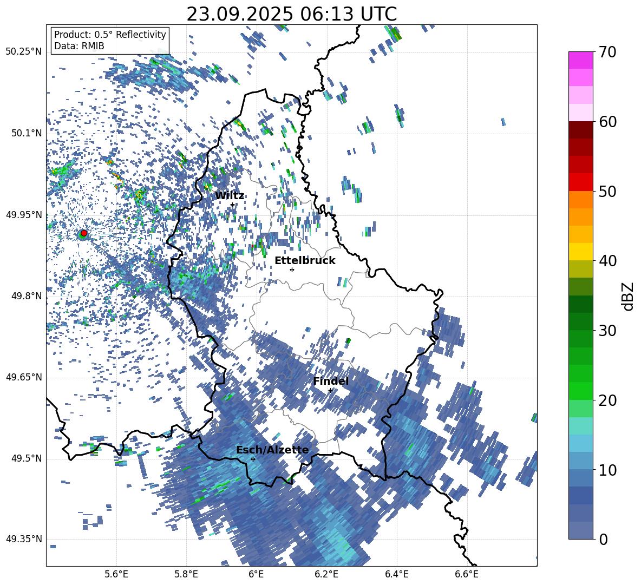Image resolution: width=641 pixels, height=585 pixels.
Task: Click the blue 10 dBZ color band
Action: click(x=580, y=461)
